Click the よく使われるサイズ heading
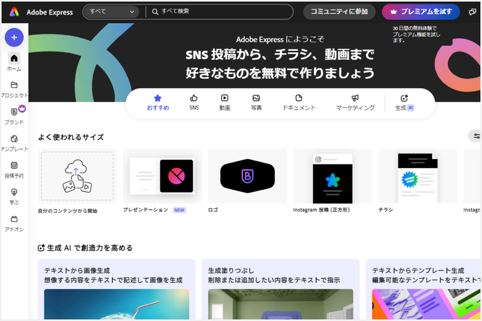 click(71, 137)
